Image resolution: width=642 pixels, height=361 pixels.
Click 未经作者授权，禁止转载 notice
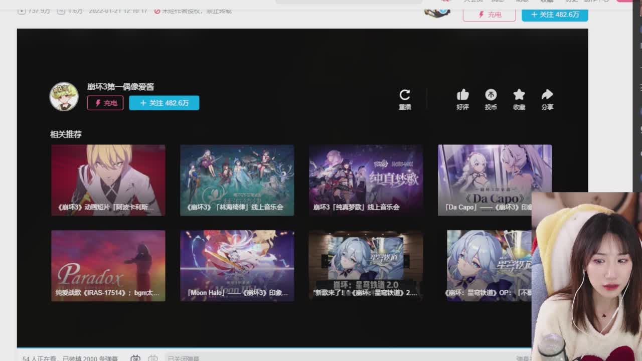coord(193,11)
